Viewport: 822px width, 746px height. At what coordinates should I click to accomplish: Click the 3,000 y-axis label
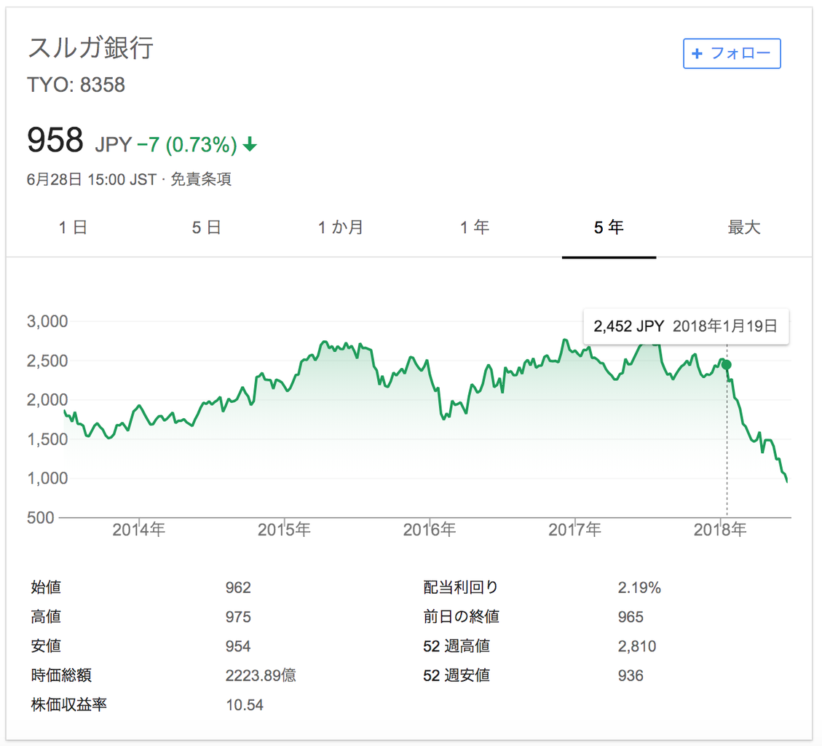pos(47,321)
